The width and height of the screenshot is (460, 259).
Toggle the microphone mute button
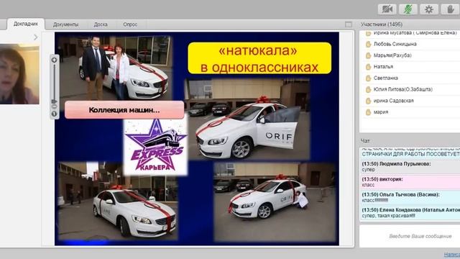pos(408,9)
